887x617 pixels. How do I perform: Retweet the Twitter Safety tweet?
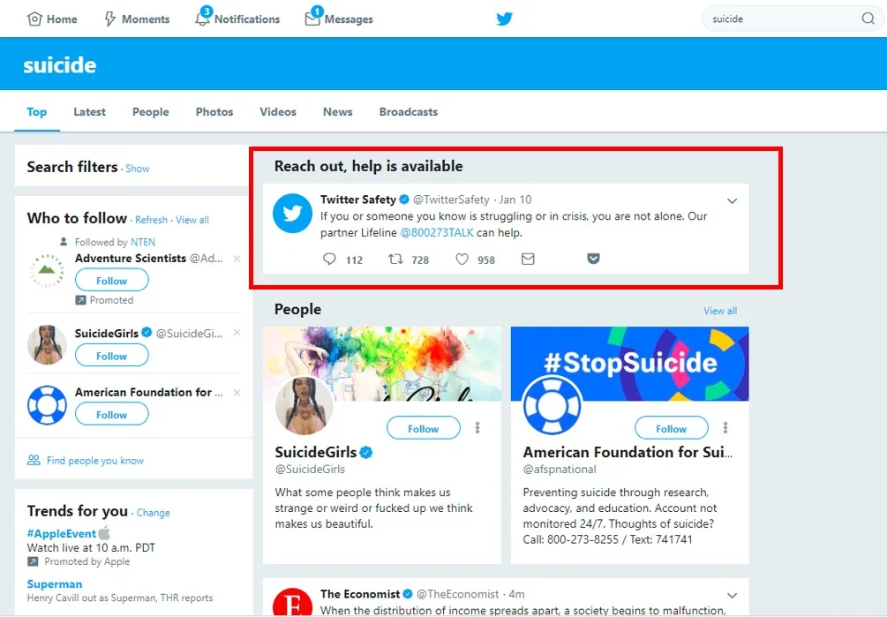coord(395,259)
